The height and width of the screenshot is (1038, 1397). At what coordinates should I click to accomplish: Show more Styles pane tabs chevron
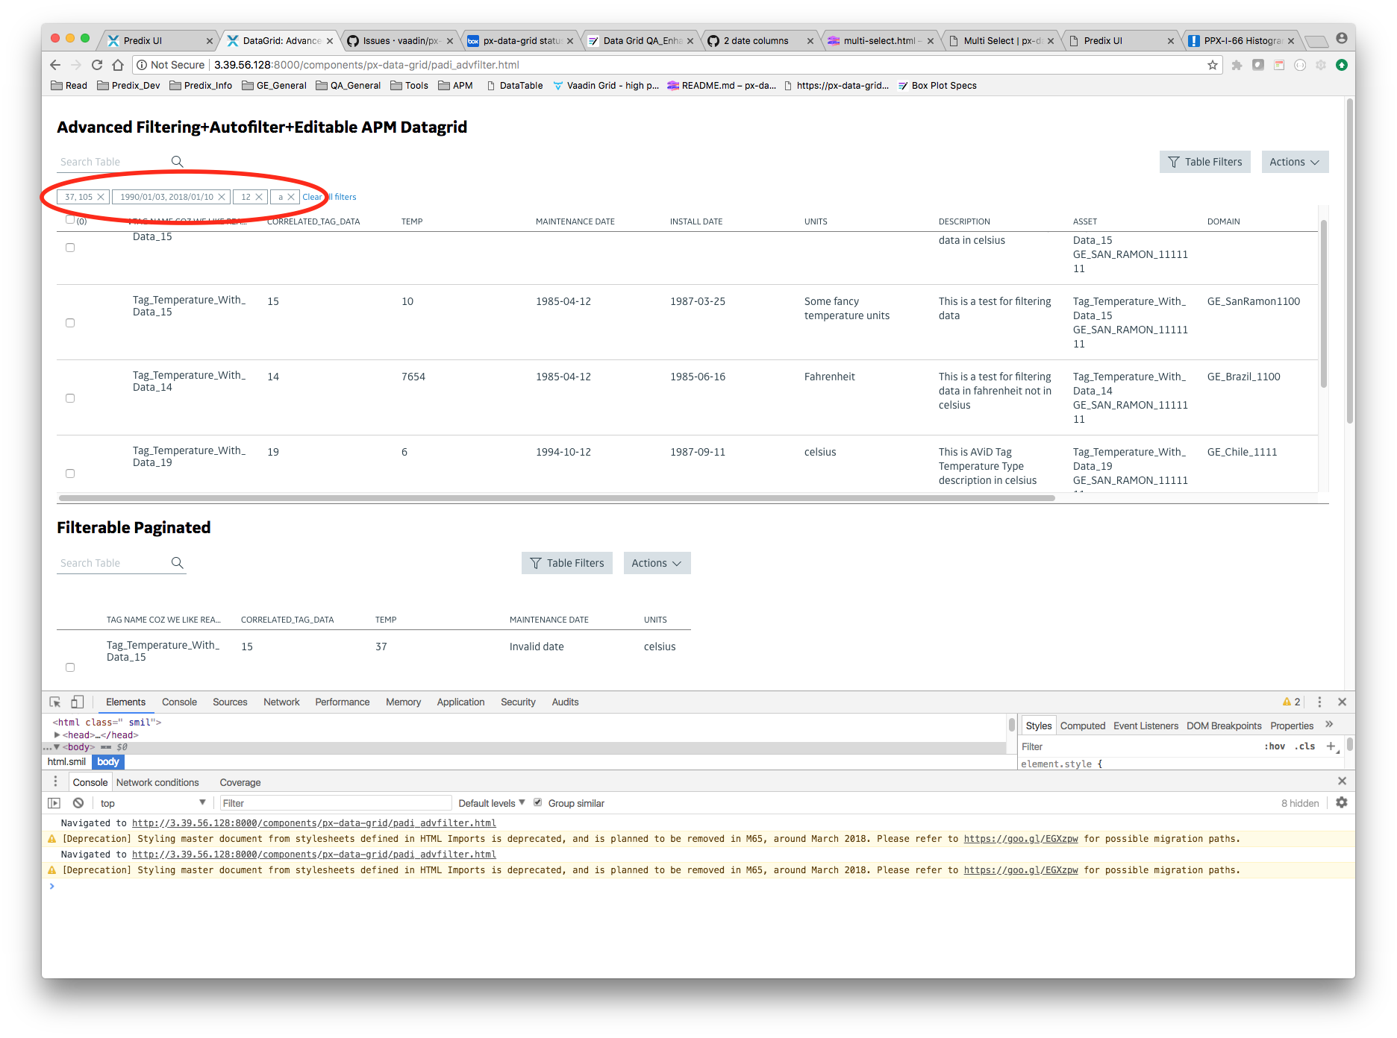1329,725
